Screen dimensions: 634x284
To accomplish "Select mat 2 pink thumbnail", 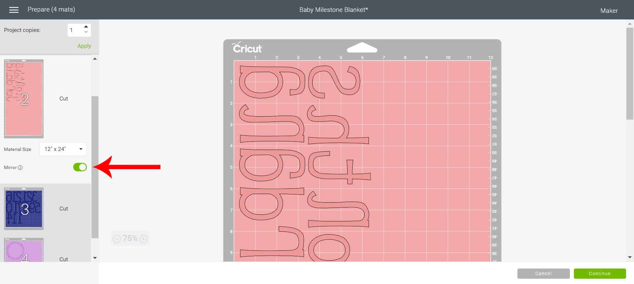I will coord(24,99).
